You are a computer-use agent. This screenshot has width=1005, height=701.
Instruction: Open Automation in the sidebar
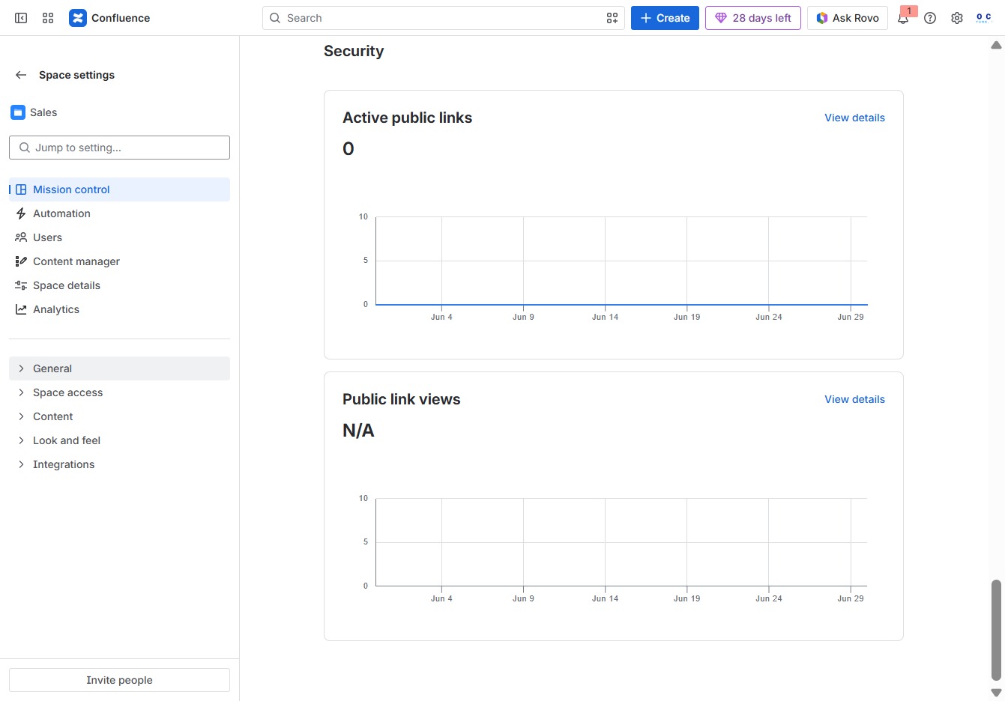(x=119, y=213)
